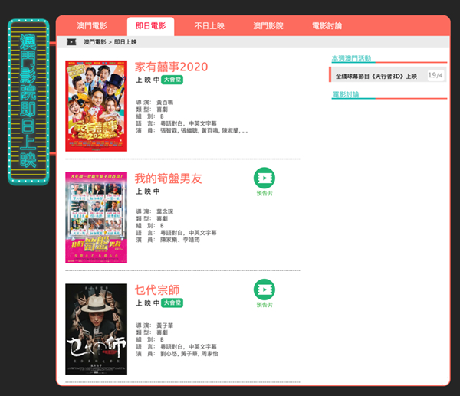Screen dimensions: 460x396
Task: Click director name 葉念琛
Action: (165, 211)
